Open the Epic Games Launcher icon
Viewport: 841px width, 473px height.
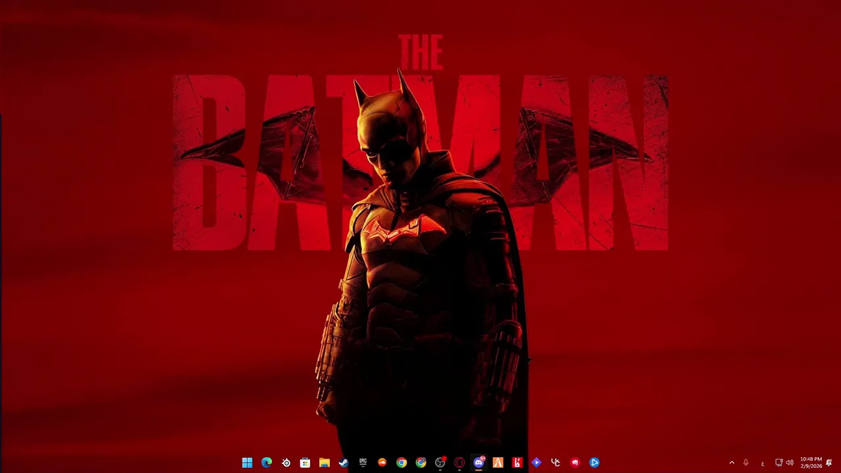pyautogui.click(x=363, y=462)
